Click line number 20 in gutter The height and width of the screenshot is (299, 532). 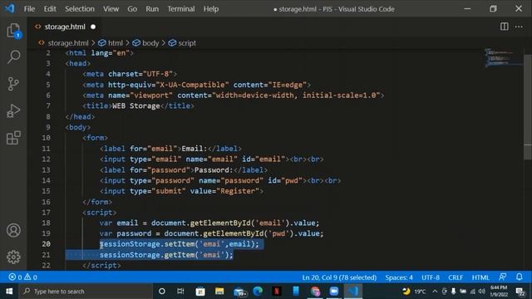coord(47,244)
